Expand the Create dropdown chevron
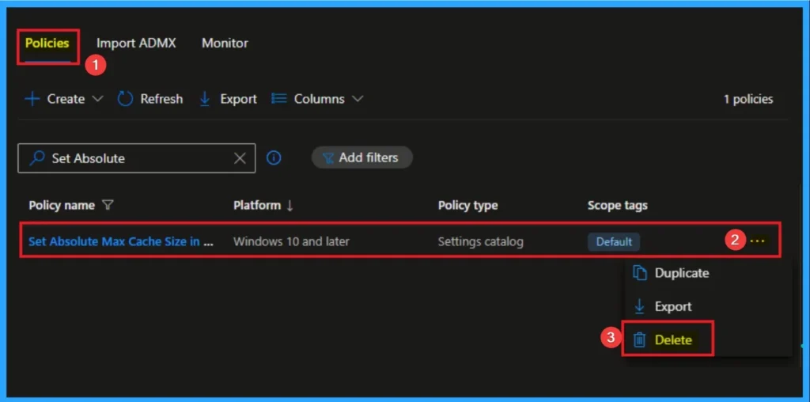Screen dimensions: 810x402 [98, 99]
